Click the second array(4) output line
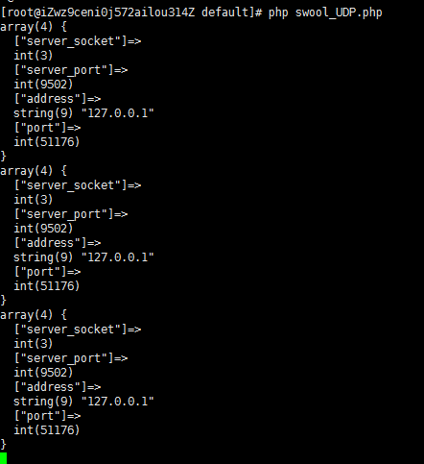This screenshot has height=464, width=424. click(x=34, y=171)
